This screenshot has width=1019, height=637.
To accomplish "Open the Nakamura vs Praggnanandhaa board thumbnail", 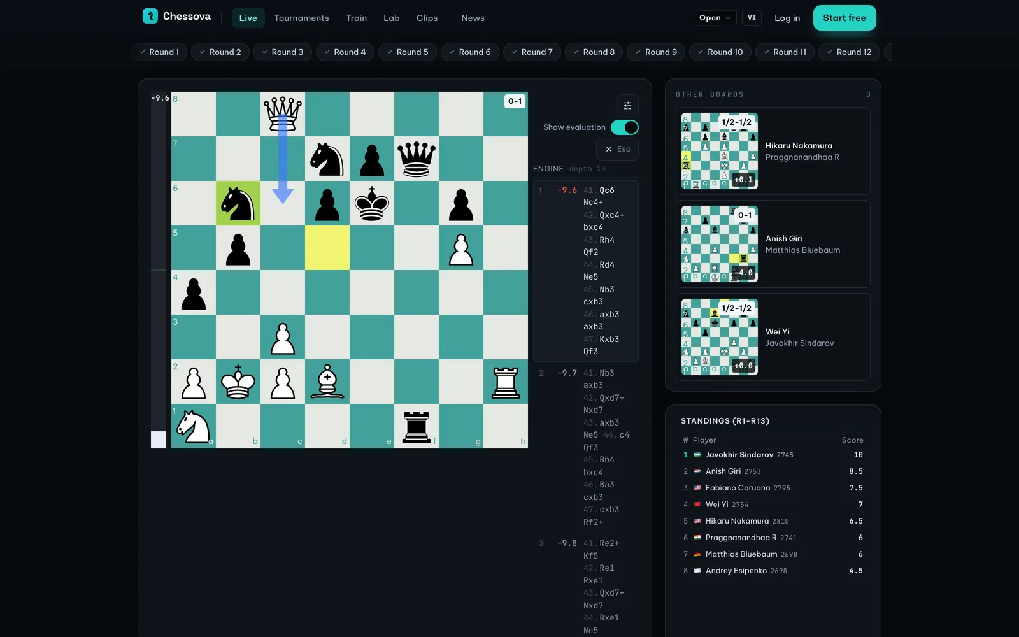I will tap(720, 151).
